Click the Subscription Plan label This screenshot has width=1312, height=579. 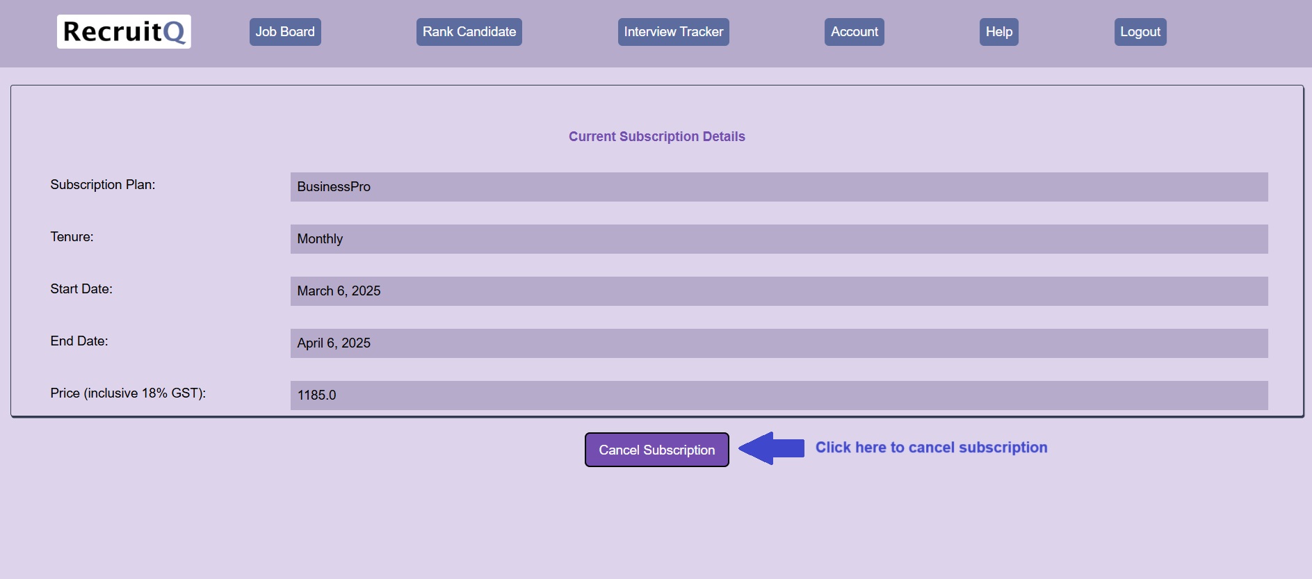pos(103,185)
